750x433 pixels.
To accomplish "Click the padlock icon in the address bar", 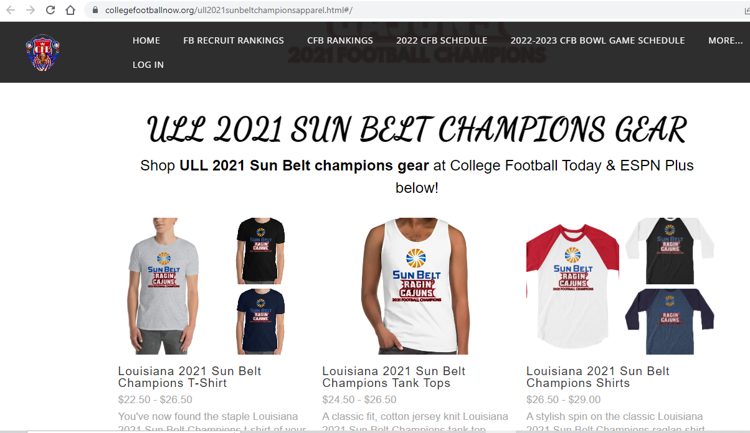I will pyautogui.click(x=95, y=11).
